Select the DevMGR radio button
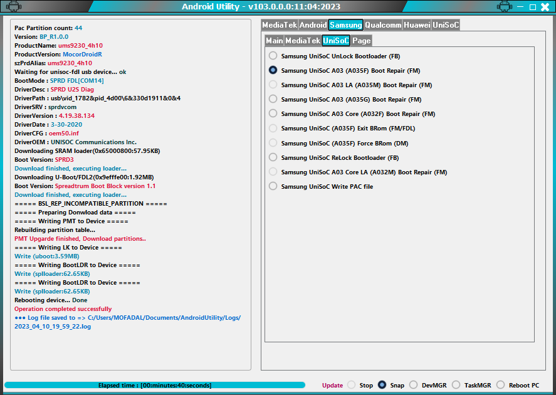 pos(414,385)
